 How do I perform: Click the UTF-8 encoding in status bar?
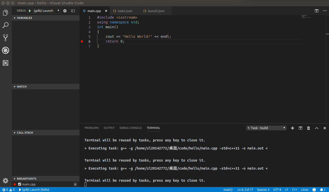277,190
